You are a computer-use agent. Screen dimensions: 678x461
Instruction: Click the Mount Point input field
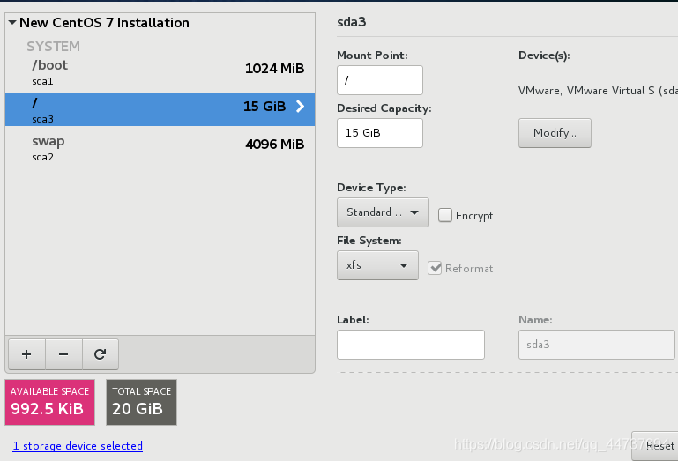click(x=380, y=80)
